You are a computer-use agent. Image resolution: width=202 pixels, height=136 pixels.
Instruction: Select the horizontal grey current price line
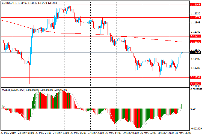coord(95,52)
